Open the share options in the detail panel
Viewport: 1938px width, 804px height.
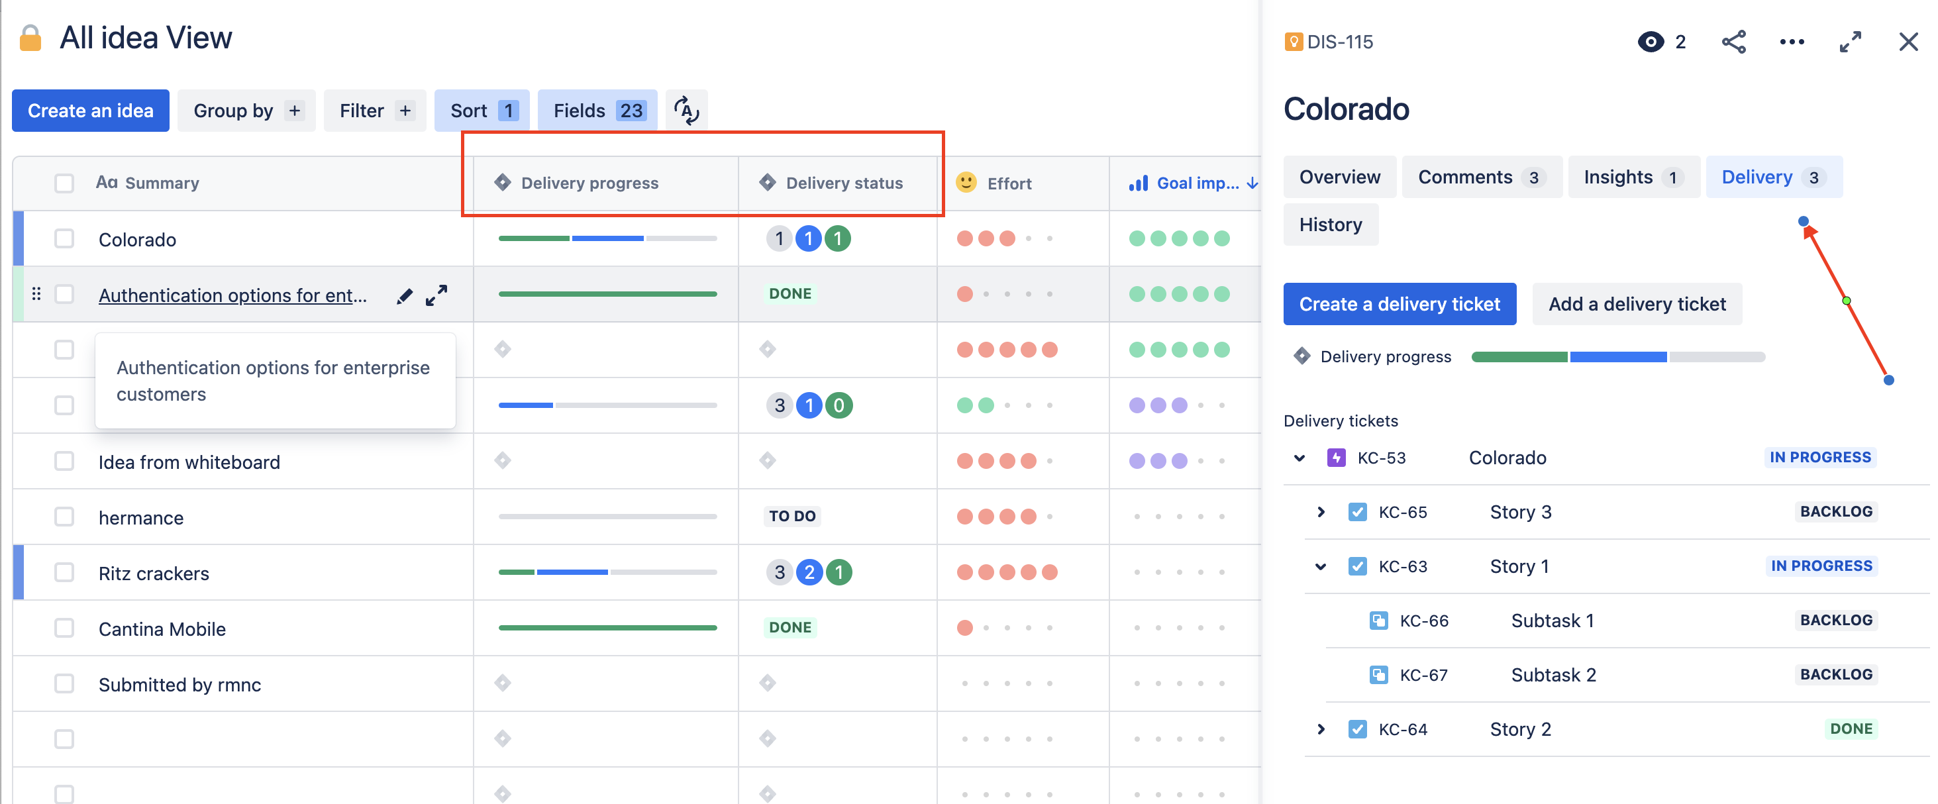1734,41
